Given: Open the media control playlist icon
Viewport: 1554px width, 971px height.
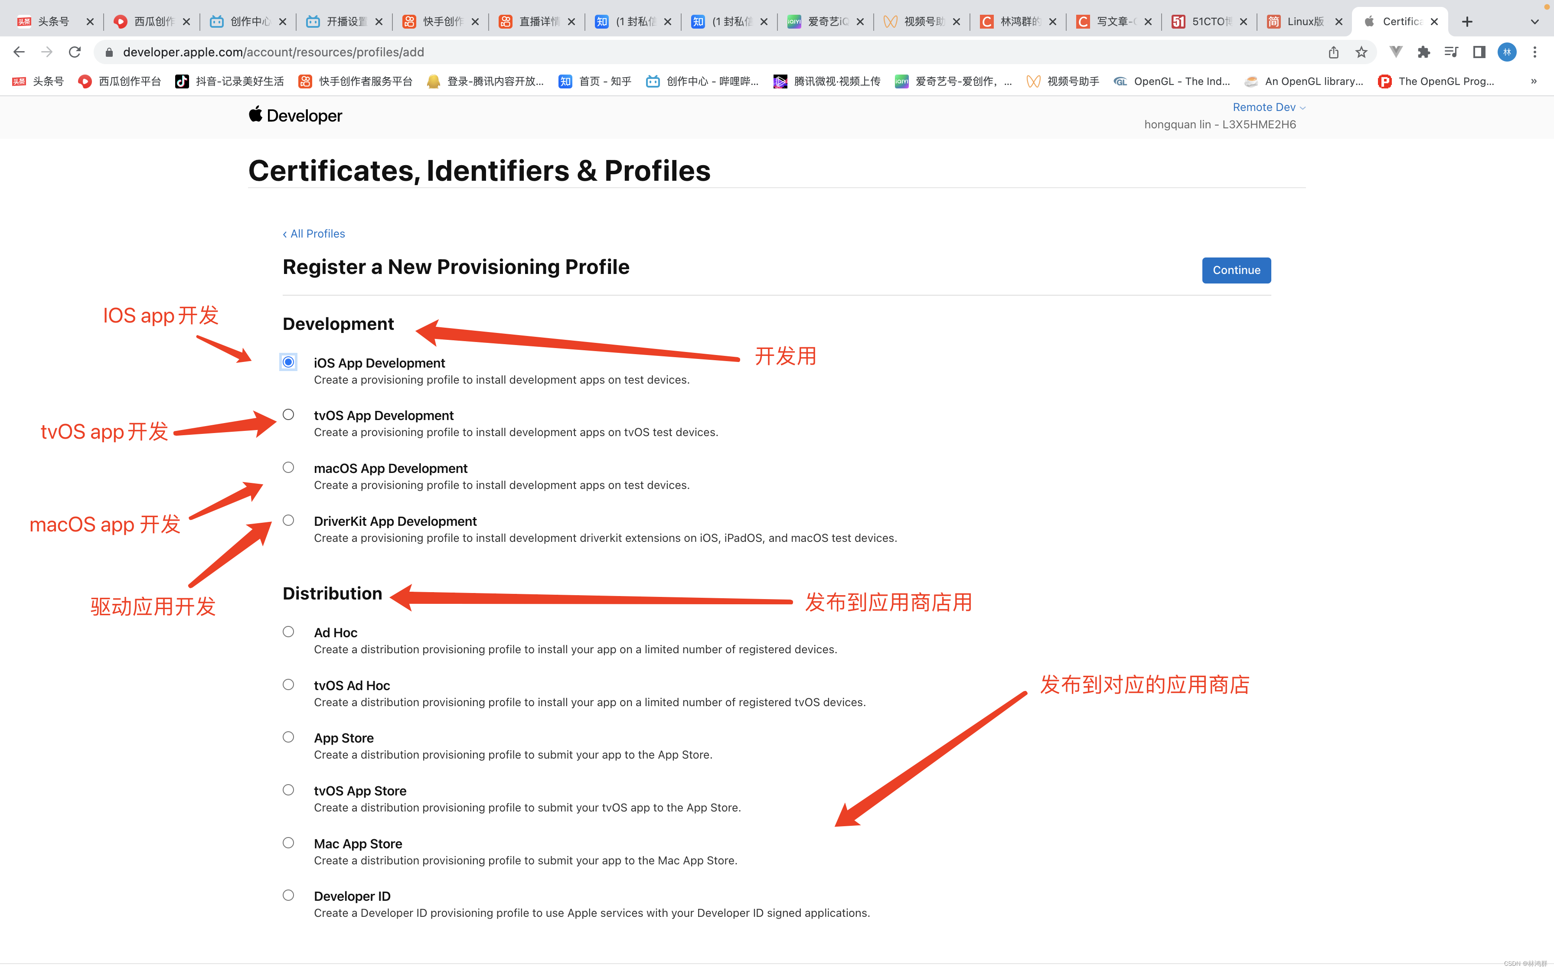Looking at the screenshot, I should tap(1451, 52).
